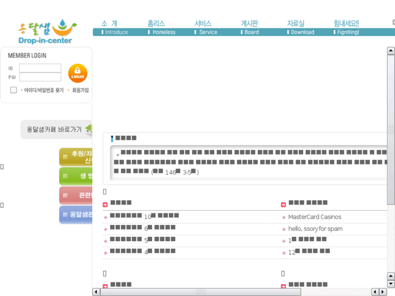Image resolution: width=395 pixels, height=296 pixels.
Task: Open the 자료실 Download menu
Action: [300, 28]
